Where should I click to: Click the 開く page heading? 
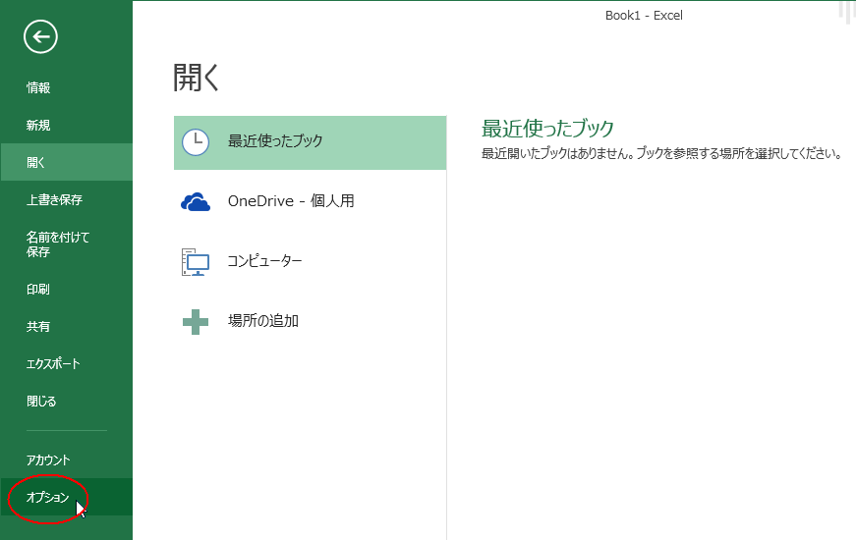coord(196,77)
